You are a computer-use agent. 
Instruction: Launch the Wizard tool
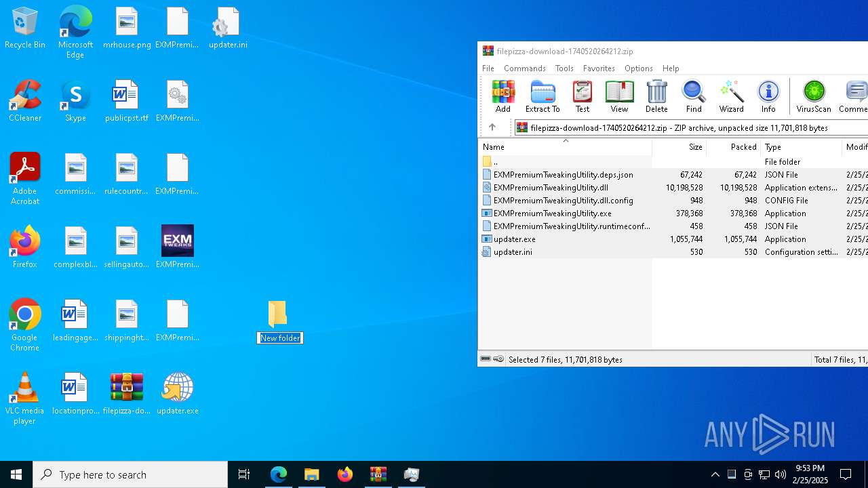point(731,96)
